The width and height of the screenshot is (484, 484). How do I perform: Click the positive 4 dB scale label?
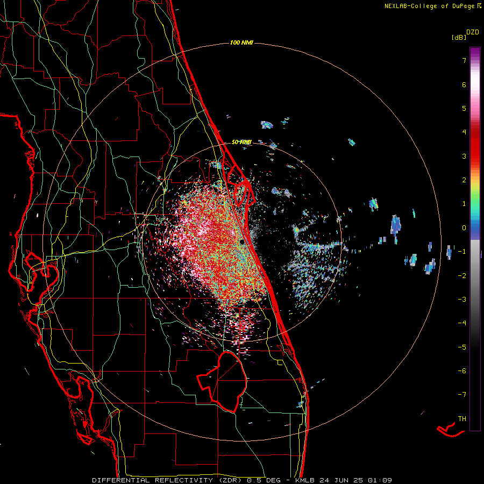[x=464, y=132]
